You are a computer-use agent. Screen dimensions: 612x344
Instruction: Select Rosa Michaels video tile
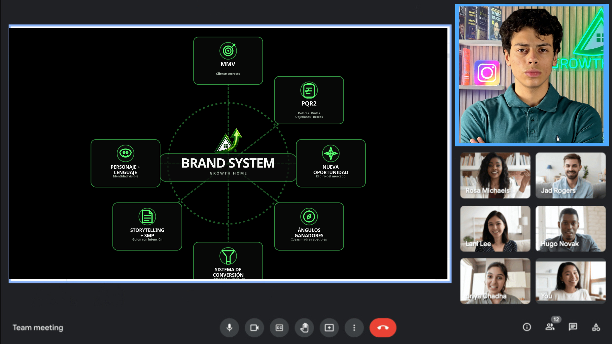[x=495, y=175]
